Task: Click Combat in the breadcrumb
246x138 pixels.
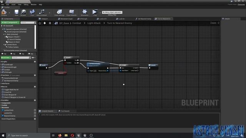Action: [77, 23]
